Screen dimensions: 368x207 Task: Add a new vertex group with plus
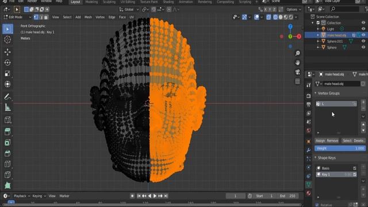(x=363, y=102)
